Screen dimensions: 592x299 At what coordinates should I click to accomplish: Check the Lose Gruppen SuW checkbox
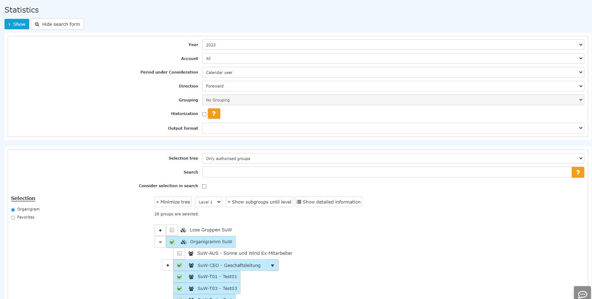click(172, 230)
